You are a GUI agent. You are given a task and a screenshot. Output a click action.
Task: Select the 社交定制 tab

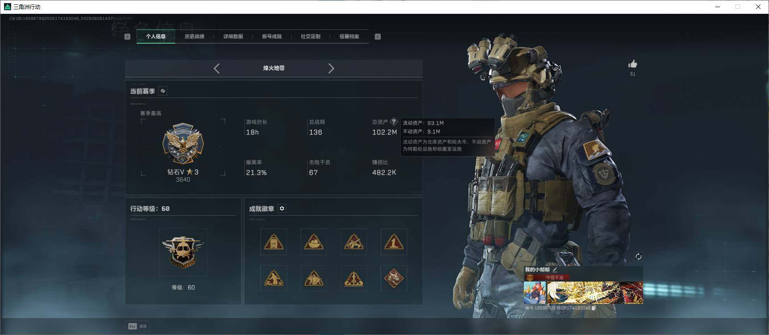(310, 37)
